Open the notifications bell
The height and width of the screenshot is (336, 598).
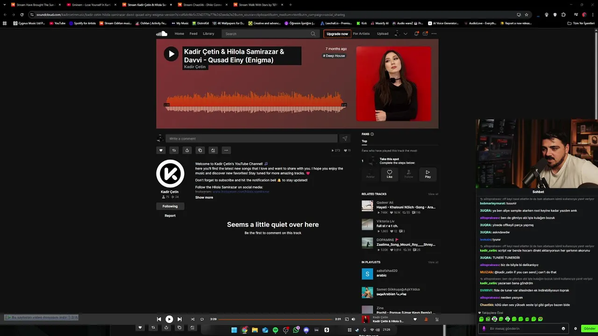[416, 34]
